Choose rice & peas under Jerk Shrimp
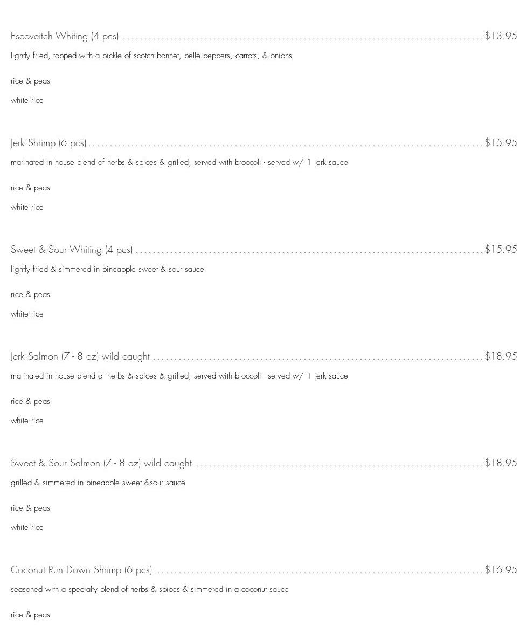The height and width of the screenshot is (626, 520). click(x=30, y=188)
